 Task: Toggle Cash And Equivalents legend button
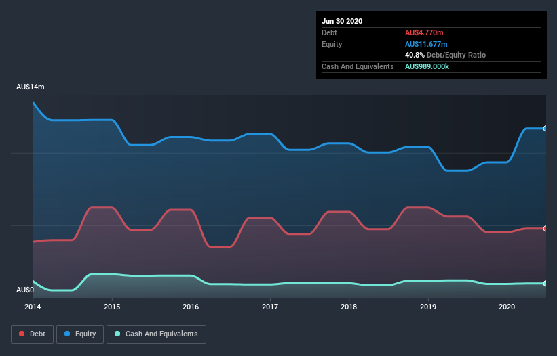[x=156, y=334]
